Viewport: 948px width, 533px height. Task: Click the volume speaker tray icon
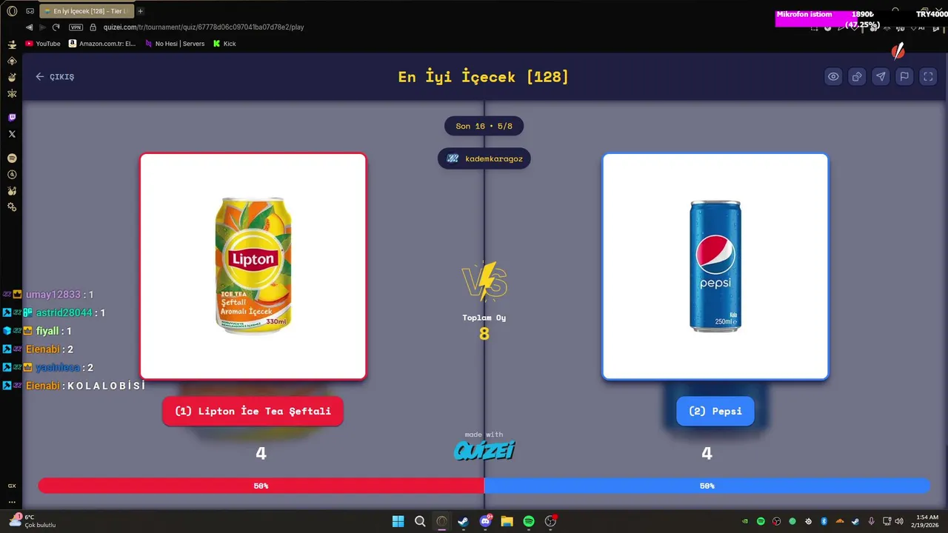pos(899,521)
